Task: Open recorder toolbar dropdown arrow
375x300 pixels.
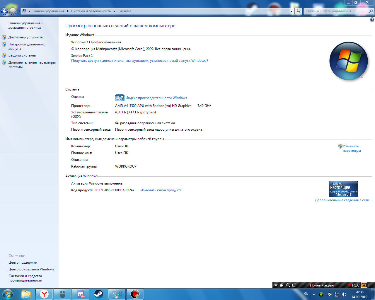Action: click(x=276, y=285)
